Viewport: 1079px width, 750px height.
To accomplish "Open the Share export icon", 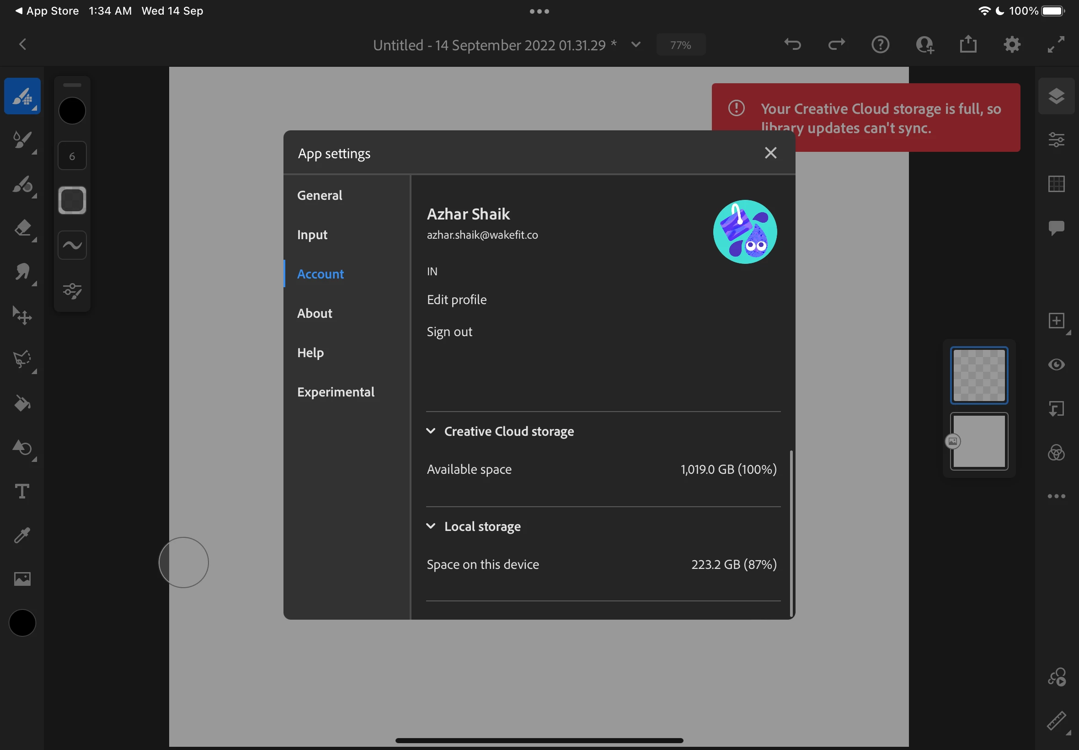I will point(967,45).
